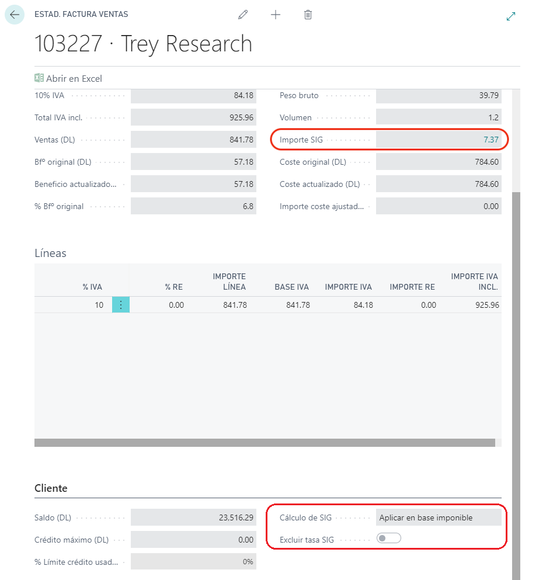Click the plus icon to create new
This screenshot has height=580, width=560.
click(276, 15)
